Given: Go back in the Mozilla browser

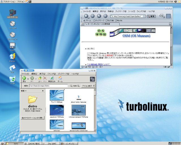Looking at the screenshot, I should coord(86,16).
